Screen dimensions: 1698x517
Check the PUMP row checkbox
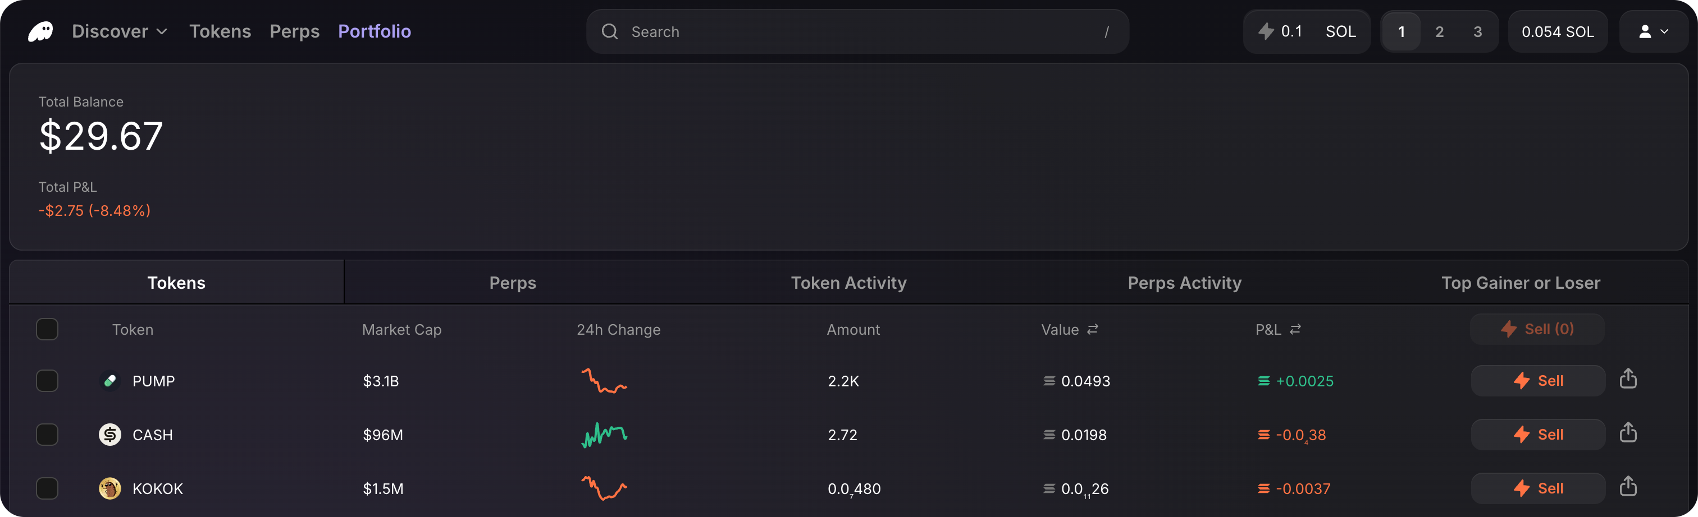point(47,381)
